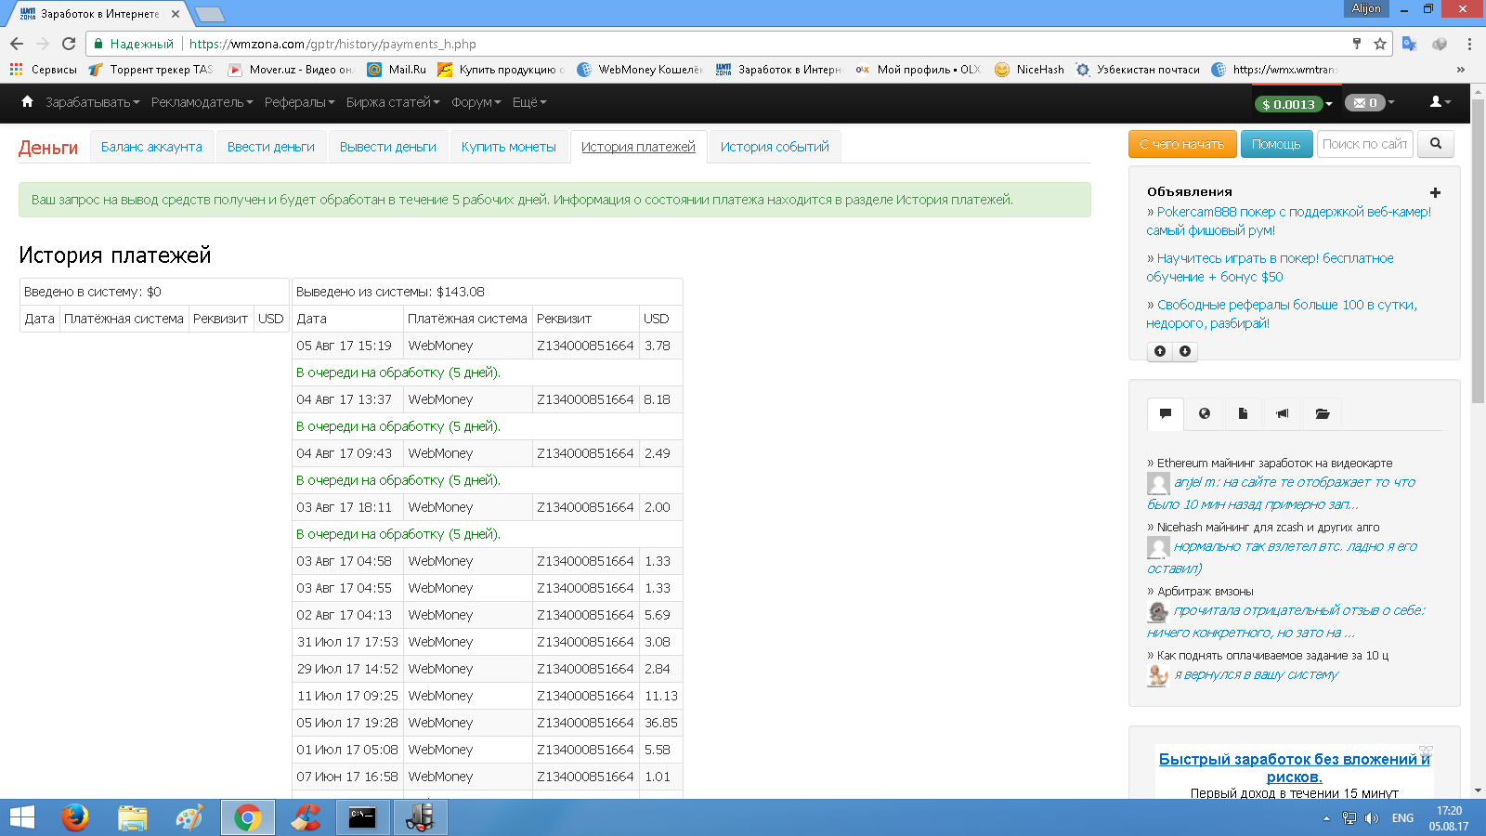Open the История событий tab
The image size is (1486, 836).
coord(775,147)
